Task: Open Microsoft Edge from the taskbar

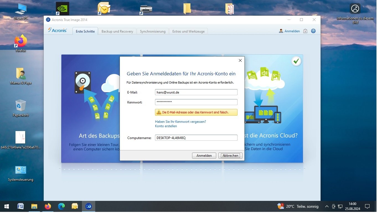Action: point(61,206)
